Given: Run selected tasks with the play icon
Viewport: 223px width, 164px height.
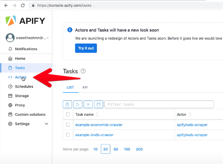Looking at the screenshot, I should click(x=78, y=104).
